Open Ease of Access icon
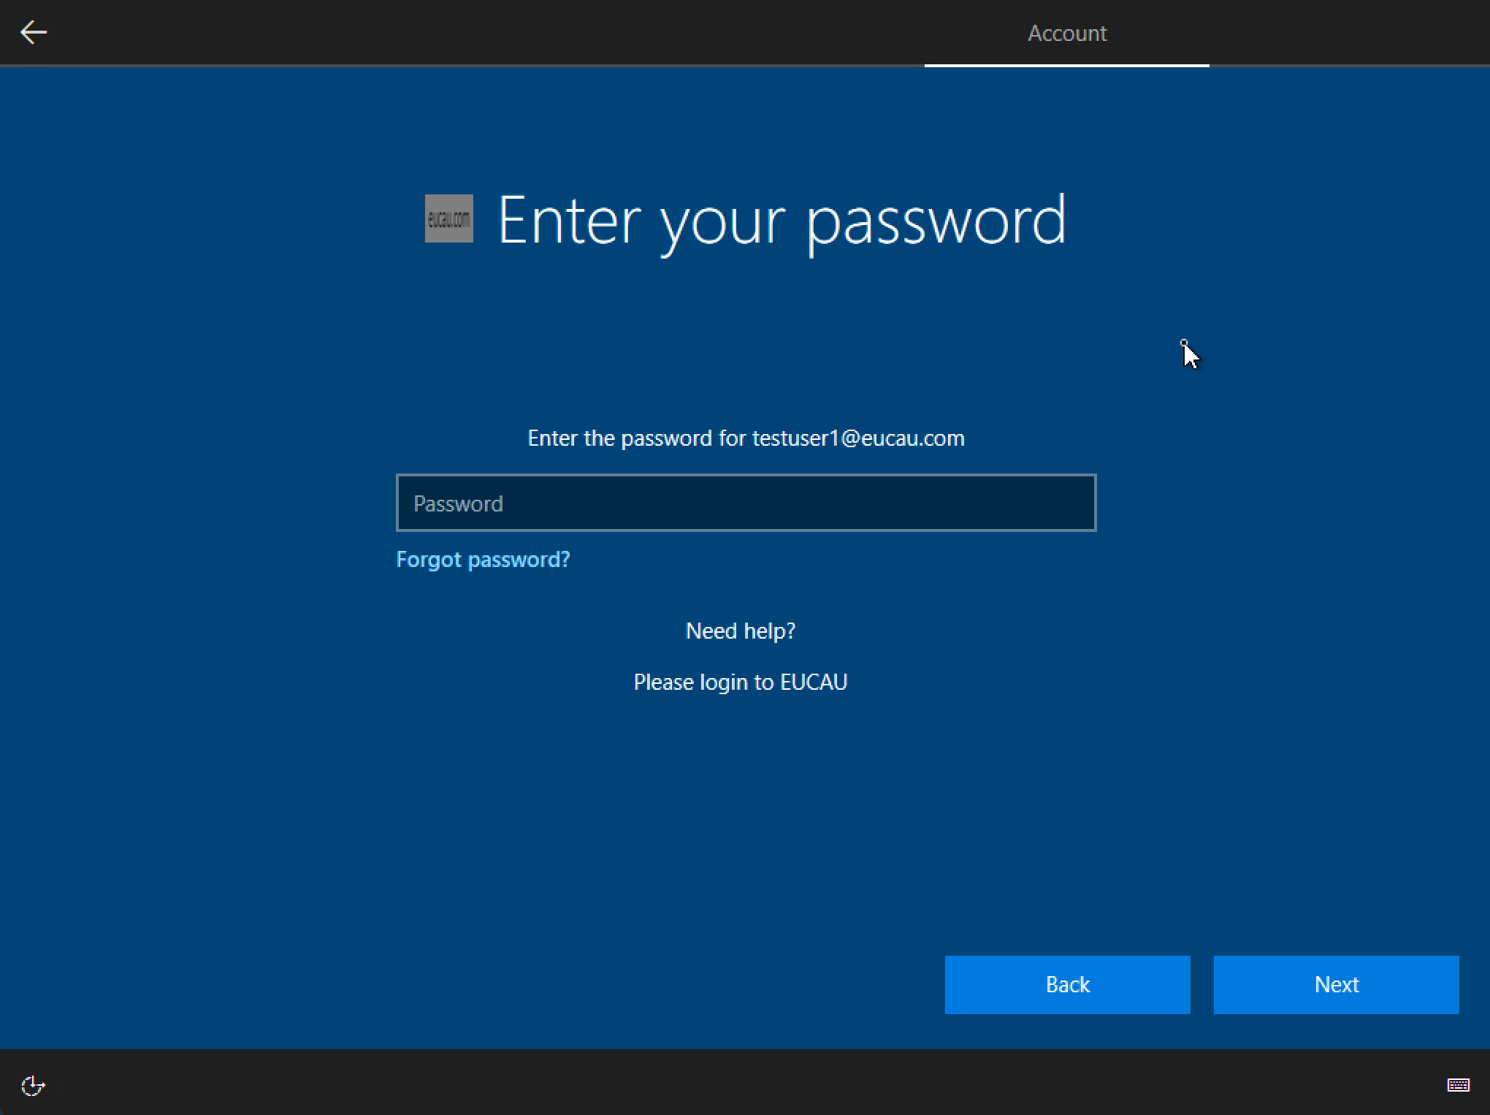The width and height of the screenshot is (1490, 1115). pyautogui.click(x=33, y=1086)
